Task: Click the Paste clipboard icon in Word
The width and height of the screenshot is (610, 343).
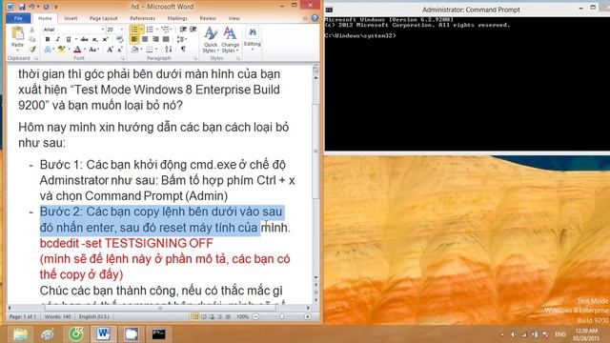Action: (x=17, y=34)
